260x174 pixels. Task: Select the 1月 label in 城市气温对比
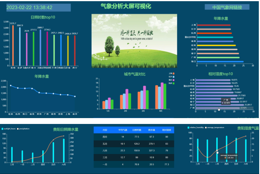click(108, 111)
